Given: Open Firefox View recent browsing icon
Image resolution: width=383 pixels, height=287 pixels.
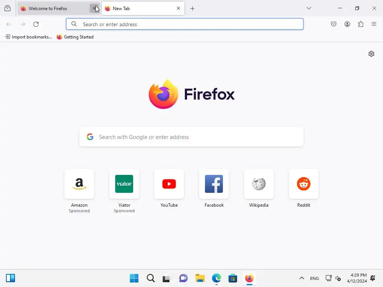Looking at the screenshot, I should [7, 8].
